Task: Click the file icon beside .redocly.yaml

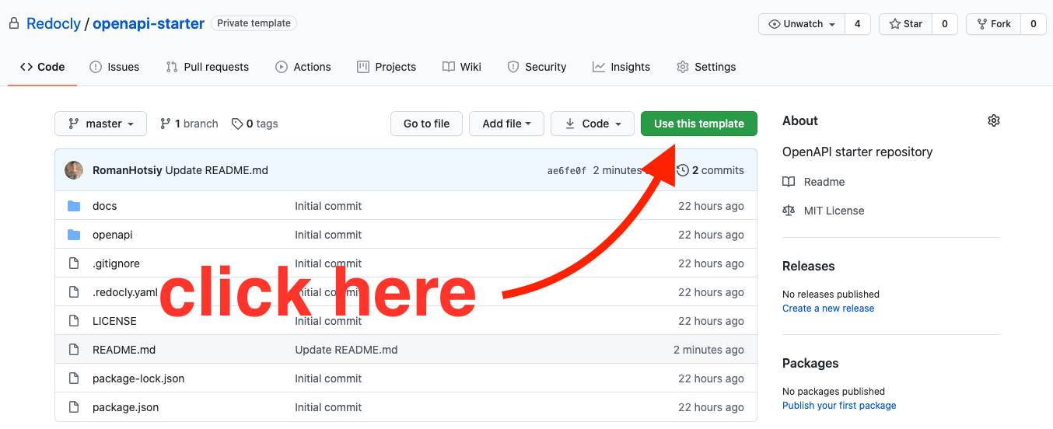Action: click(x=74, y=292)
